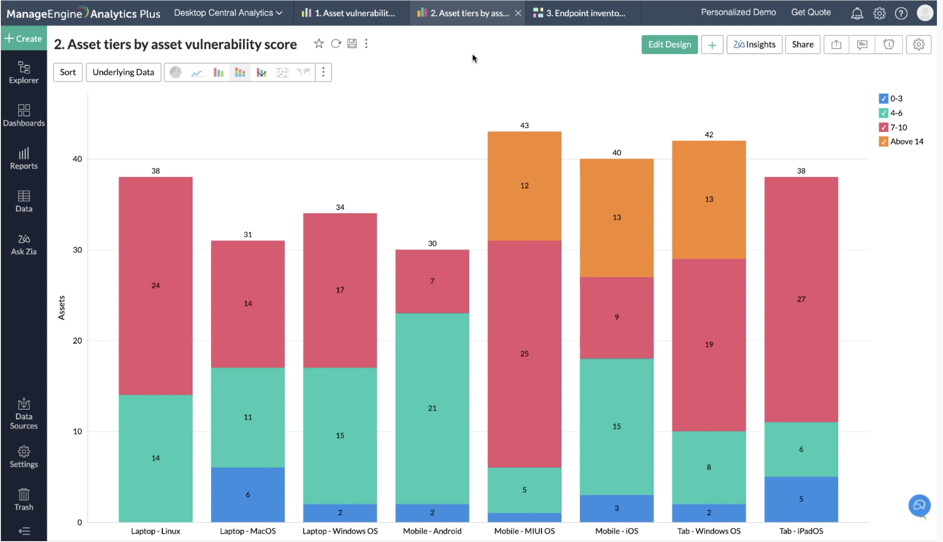Switch to 1. Asset vulnerability tab
This screenshot has width=943, height=542.
350,13
